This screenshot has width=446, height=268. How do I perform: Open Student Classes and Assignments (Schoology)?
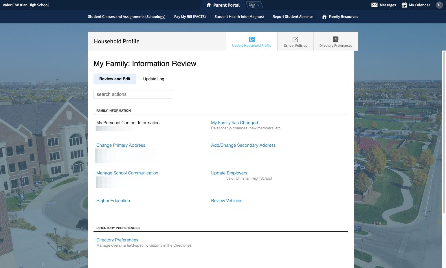(x=126, y=17)
